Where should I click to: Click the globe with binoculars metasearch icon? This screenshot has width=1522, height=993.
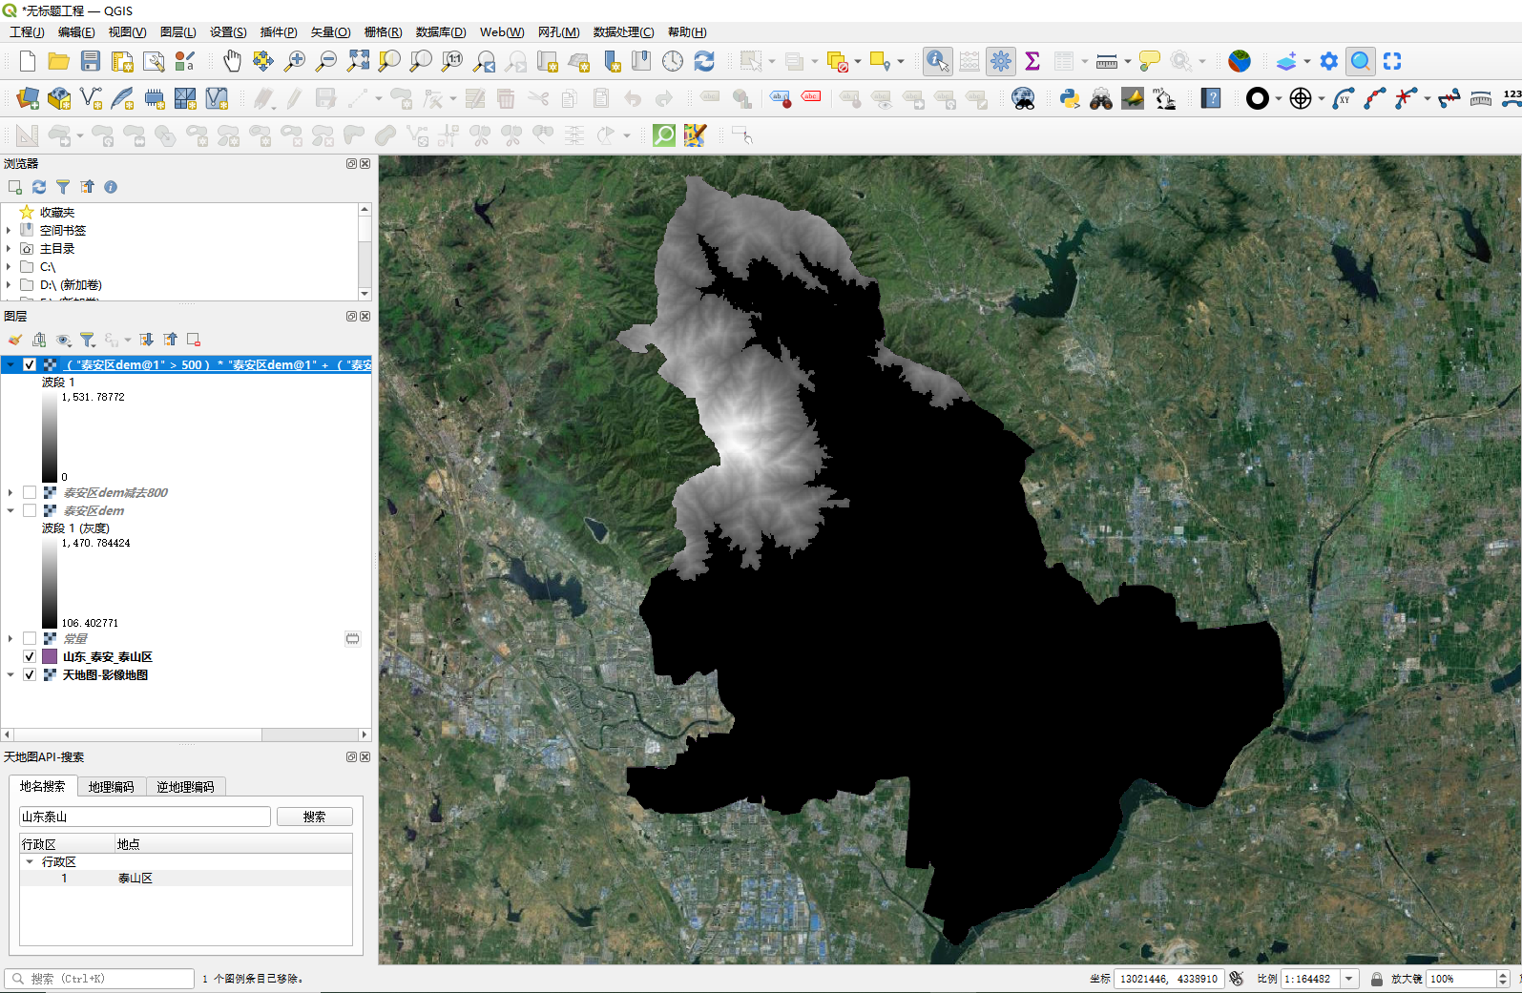tap(1023, 99)
